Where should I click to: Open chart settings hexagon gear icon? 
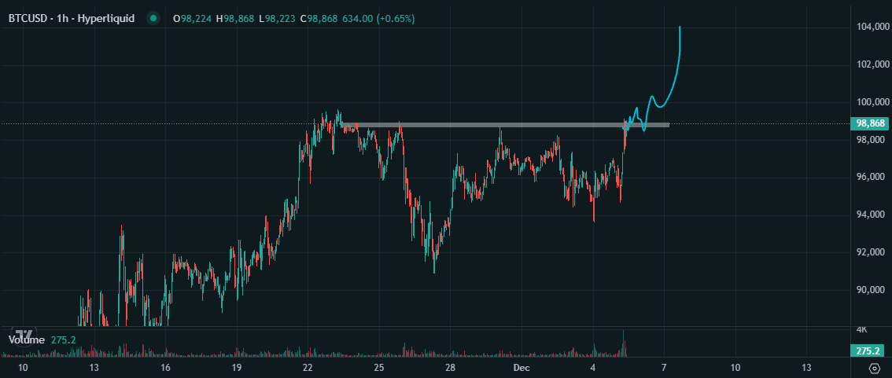pos(875,368)
